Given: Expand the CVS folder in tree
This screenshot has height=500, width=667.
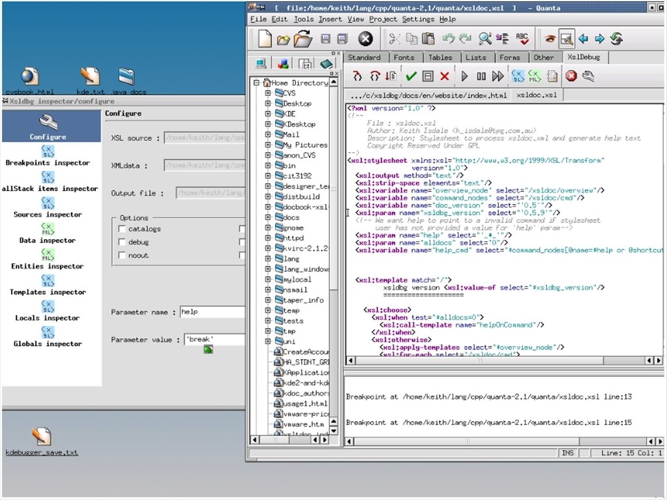Looking at the screenshot, I should [267, 93].
